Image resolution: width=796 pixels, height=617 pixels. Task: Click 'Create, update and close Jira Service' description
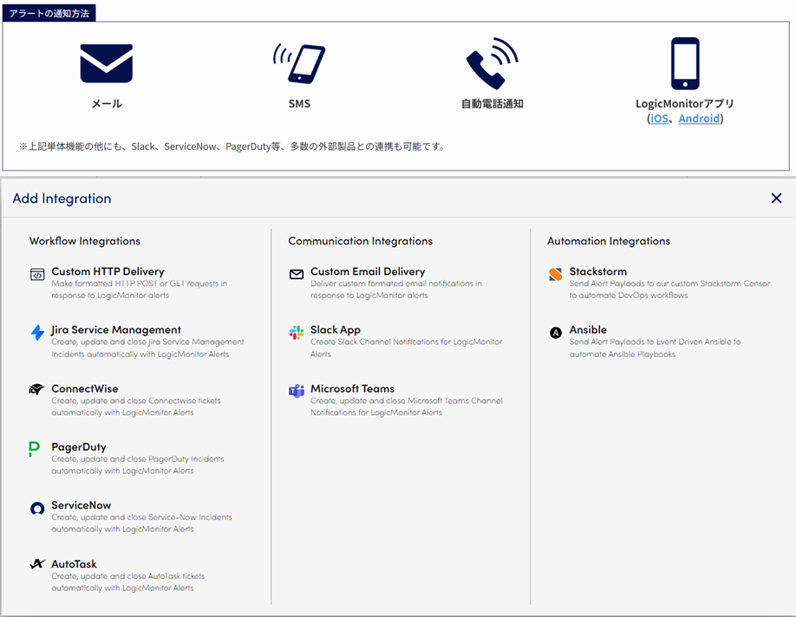pos(147,348)
